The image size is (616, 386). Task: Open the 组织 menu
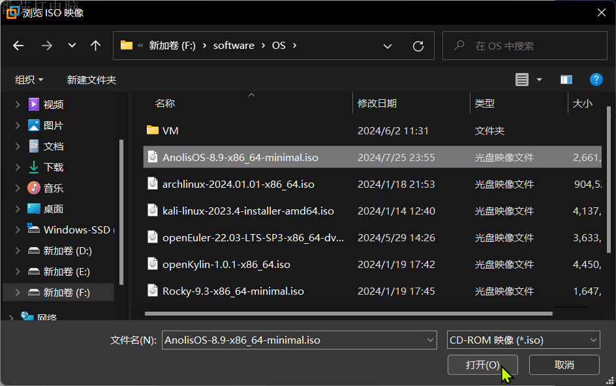(x=29, y=80)
